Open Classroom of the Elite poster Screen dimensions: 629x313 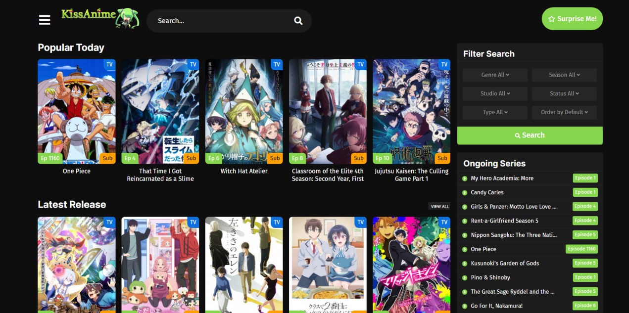pos(328,111)
